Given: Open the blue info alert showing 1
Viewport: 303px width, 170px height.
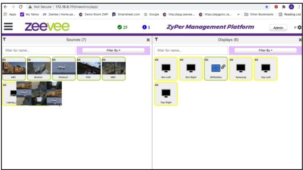Looking at the screenshot, I should click(x=146, y=27).
